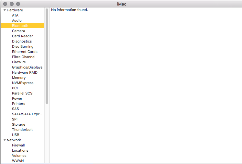Select Card Reader in the list
The height and width of the screenshot is (164, 242).
pos(22,36)
